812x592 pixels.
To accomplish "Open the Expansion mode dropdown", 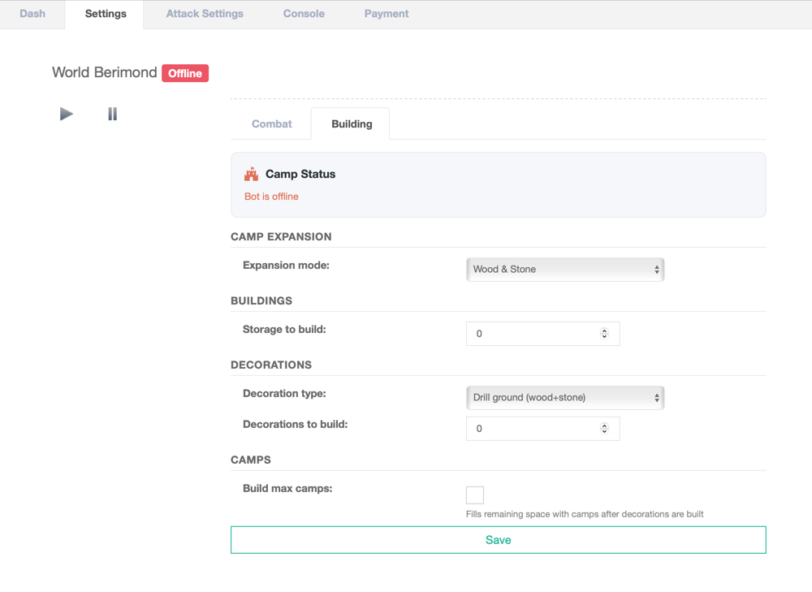I will (565, 270).
